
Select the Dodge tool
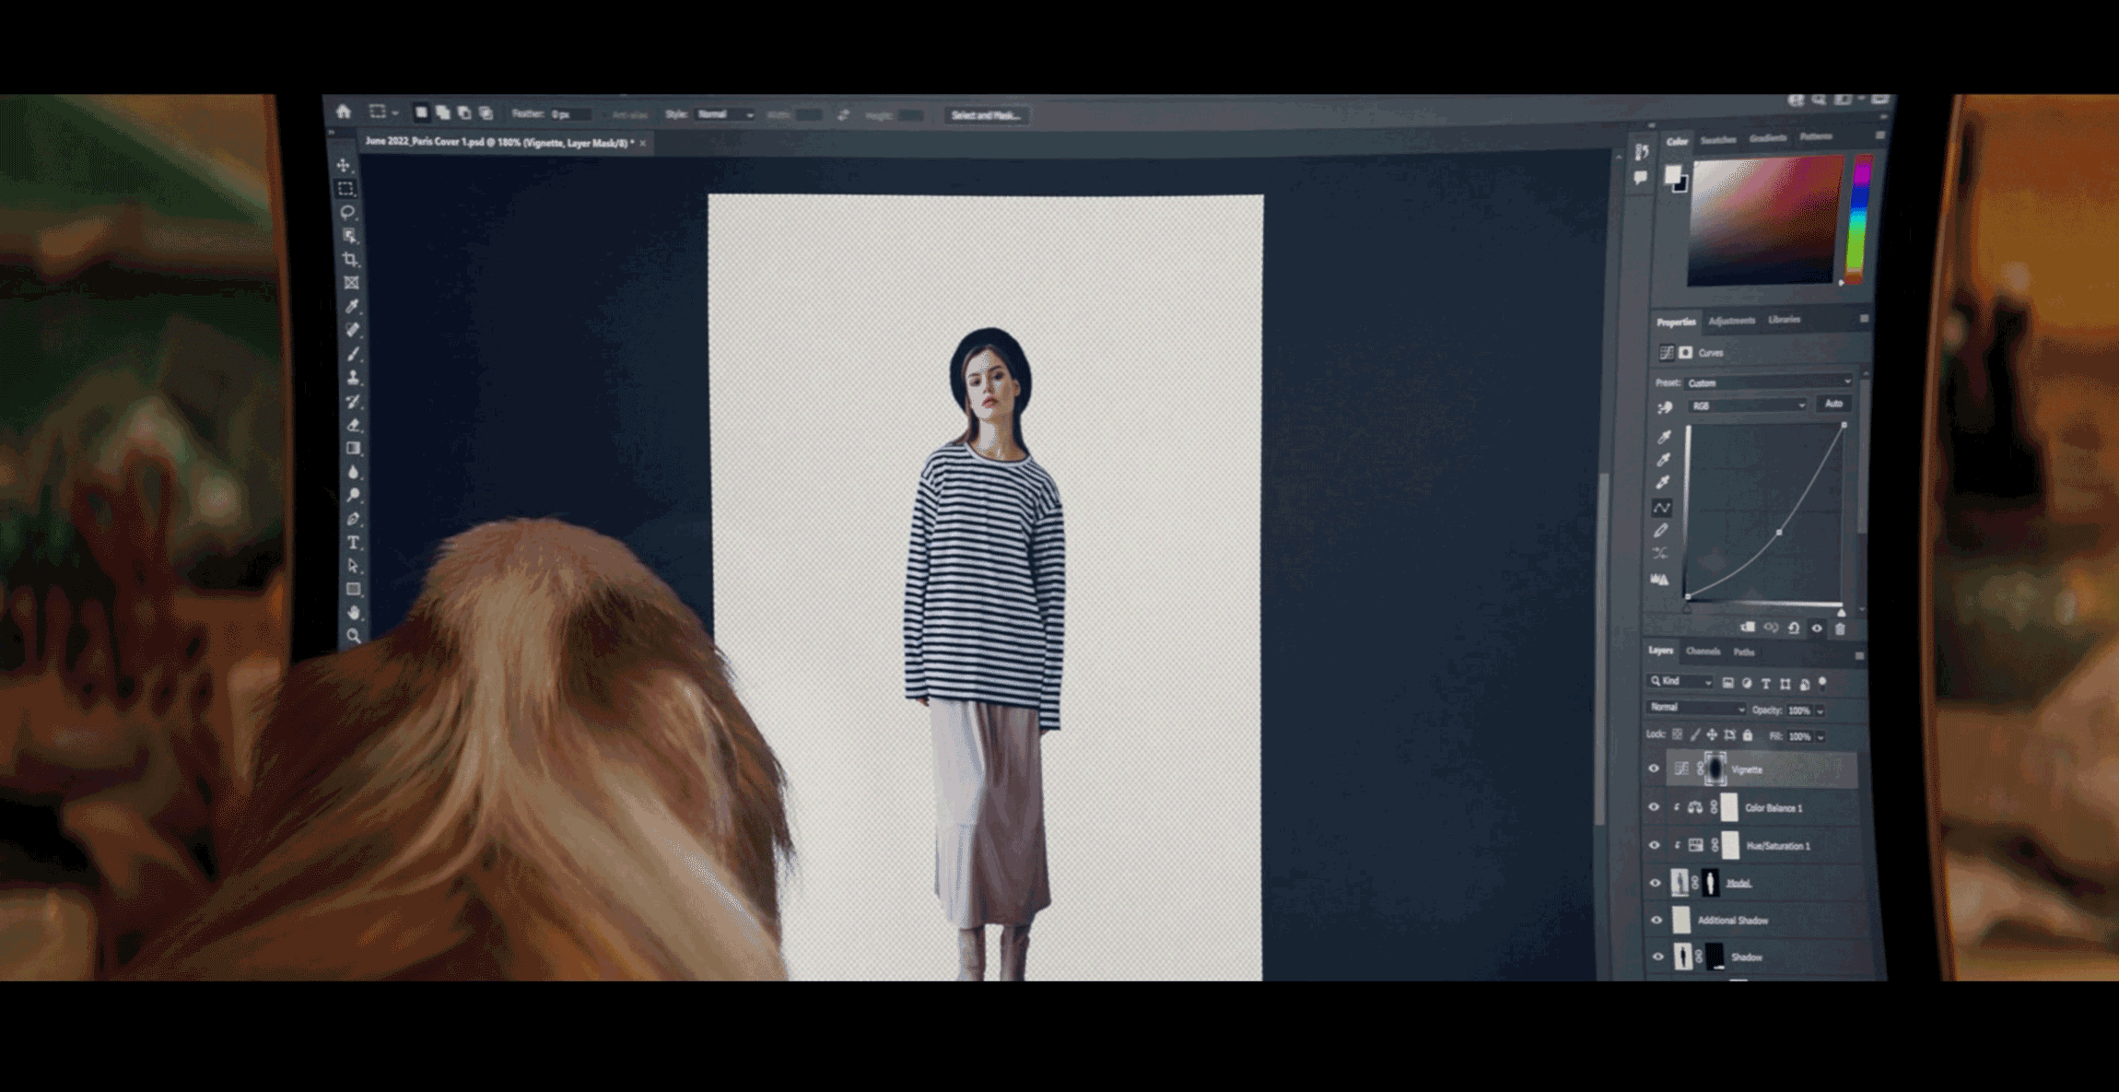353,496
